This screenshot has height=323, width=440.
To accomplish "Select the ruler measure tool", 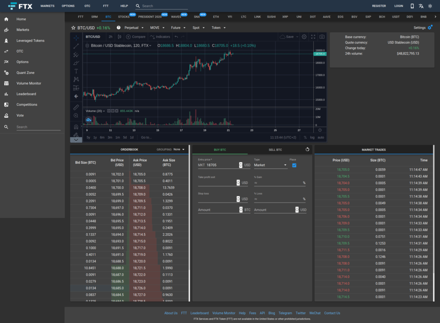I will pos(76,107).
